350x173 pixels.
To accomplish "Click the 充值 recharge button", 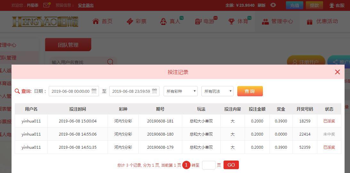I will coord(294,5).
